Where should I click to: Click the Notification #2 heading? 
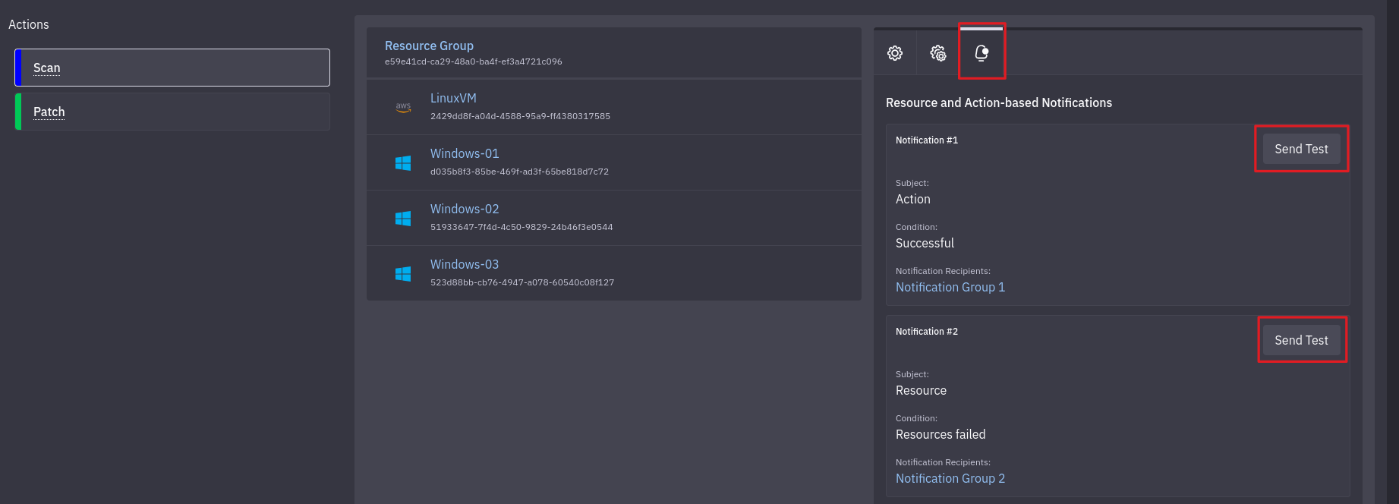pos(927,332)
